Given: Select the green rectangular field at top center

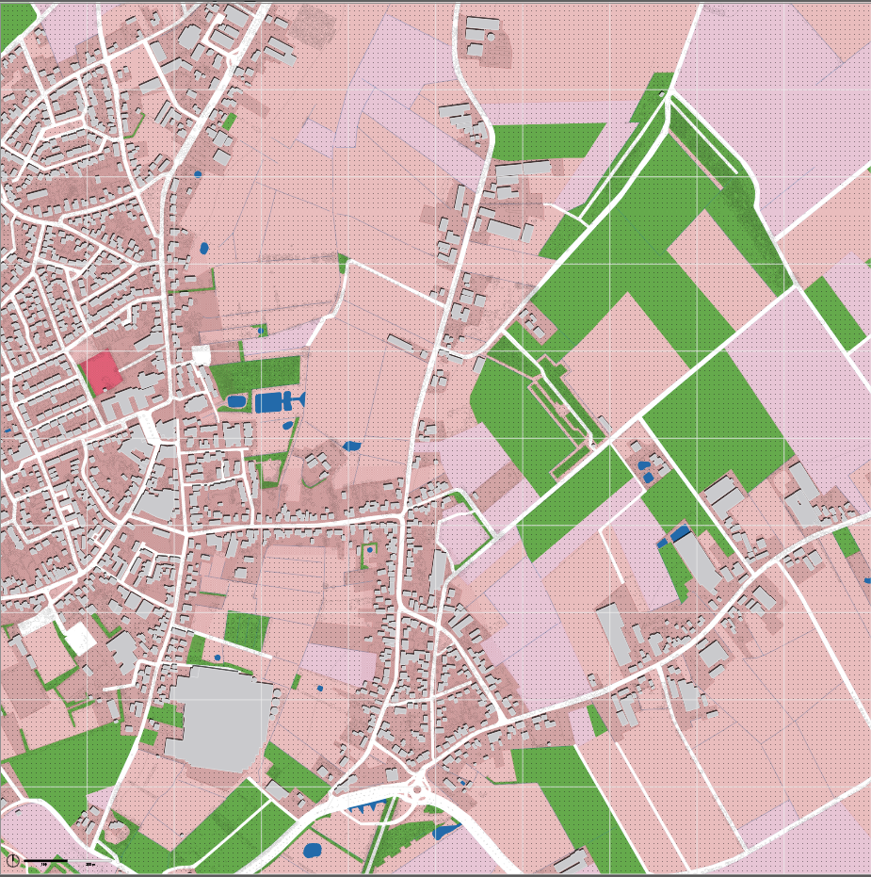Looking at the screenshot, I should (545, 141).
